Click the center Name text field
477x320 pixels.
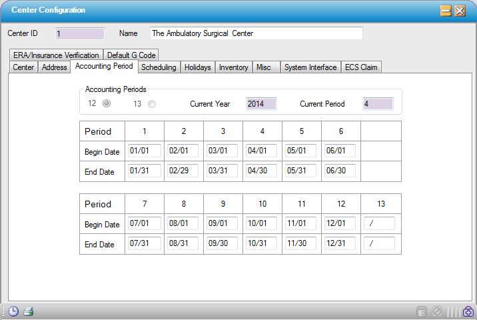(256, 33)
